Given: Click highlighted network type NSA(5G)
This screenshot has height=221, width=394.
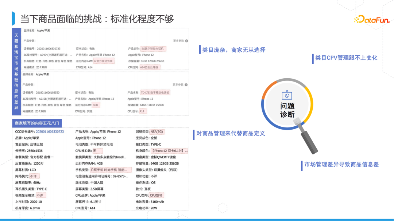Looking at the screenshot, I should coord(157,132).
